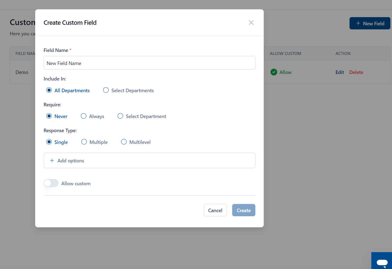Choose Select Department under Require
The width and height of the screenshot is (392, 269).
[x=120, y=116]
